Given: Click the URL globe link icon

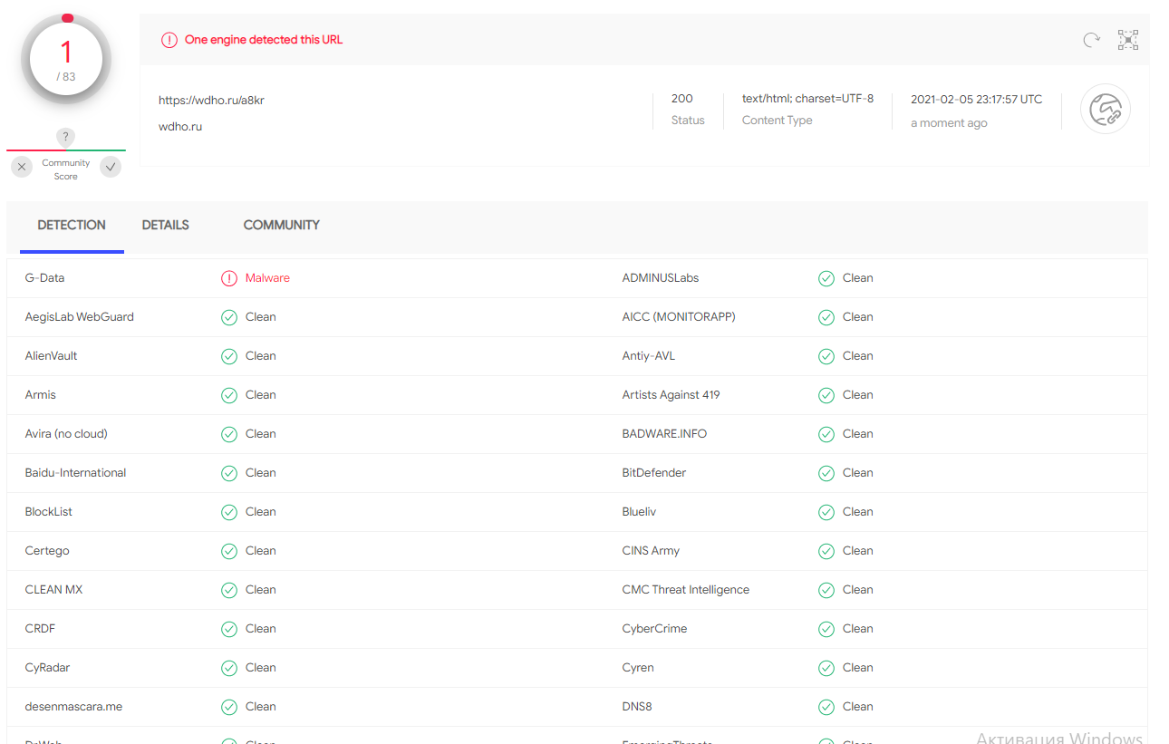Looking at the screenshot, I should 1106,110.
